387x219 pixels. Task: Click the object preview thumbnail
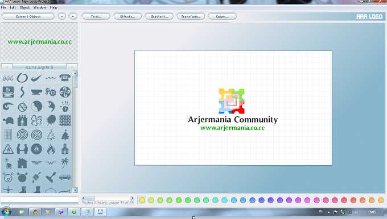(39, 42)
